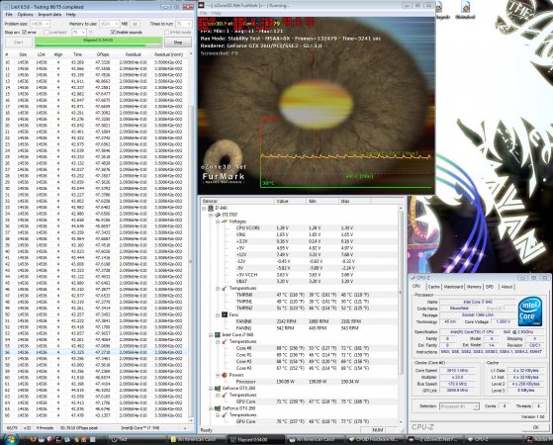Open the Windows Start orb

pyautogui.click(x=10, y=439)
